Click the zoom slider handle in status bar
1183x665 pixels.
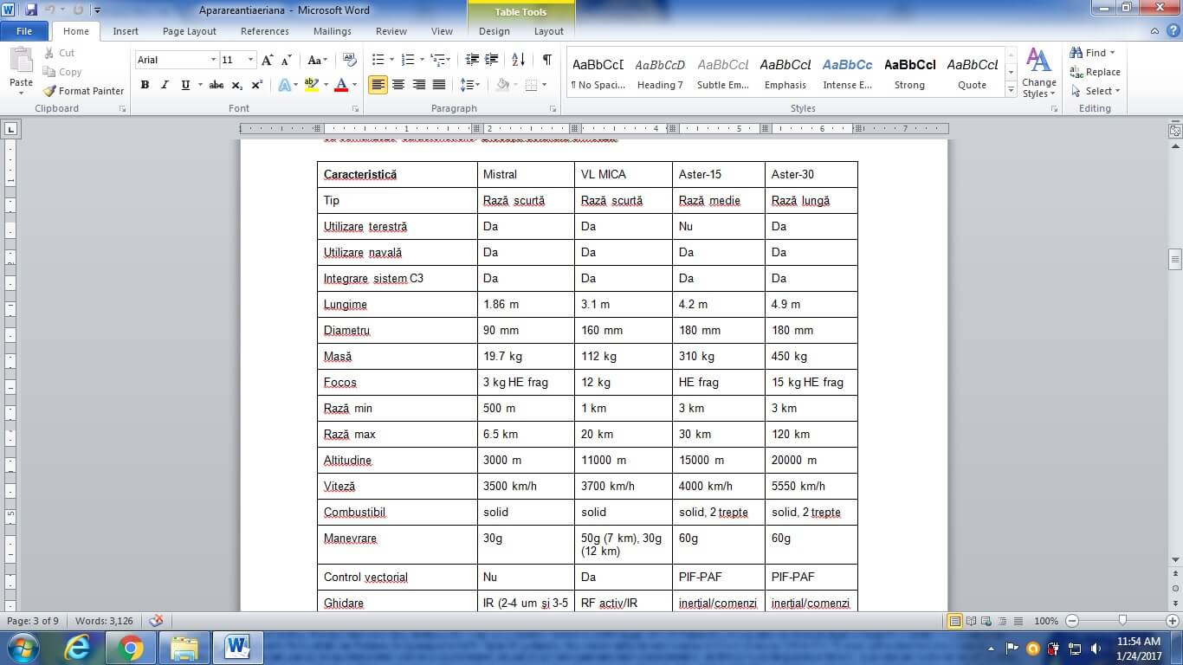(1122, 621)
